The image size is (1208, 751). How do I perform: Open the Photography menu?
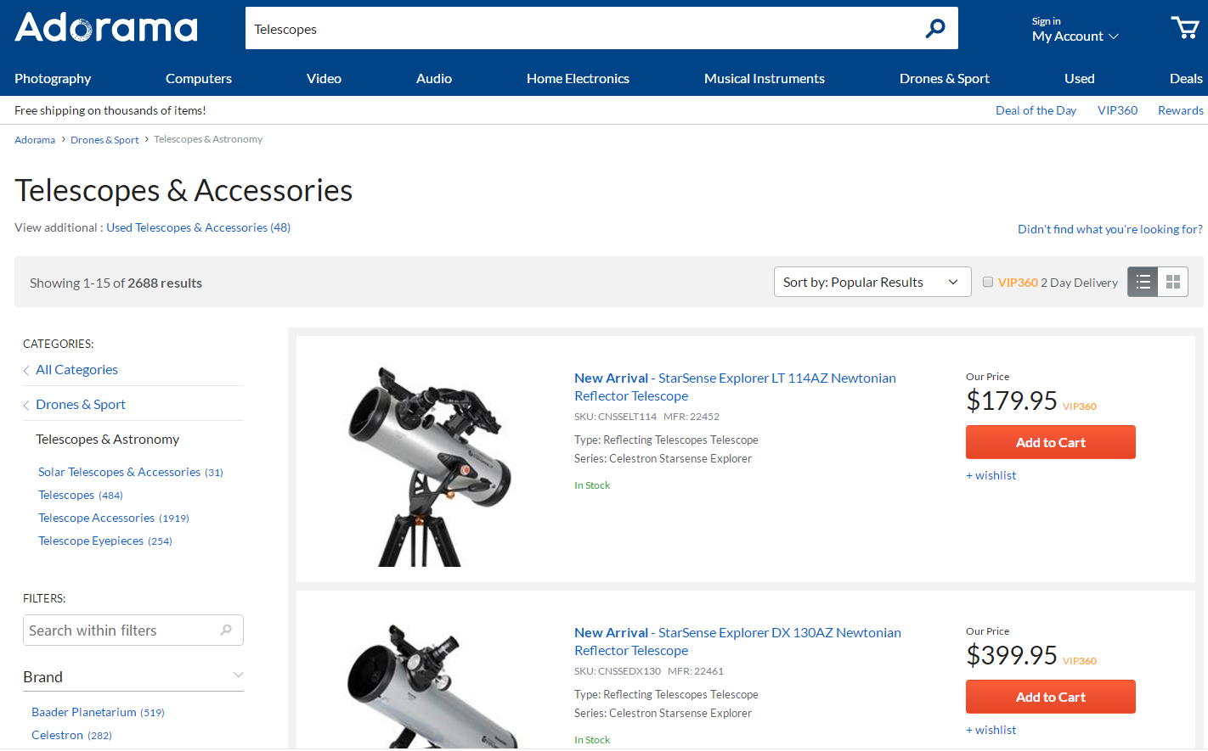[x=53, y=79]
